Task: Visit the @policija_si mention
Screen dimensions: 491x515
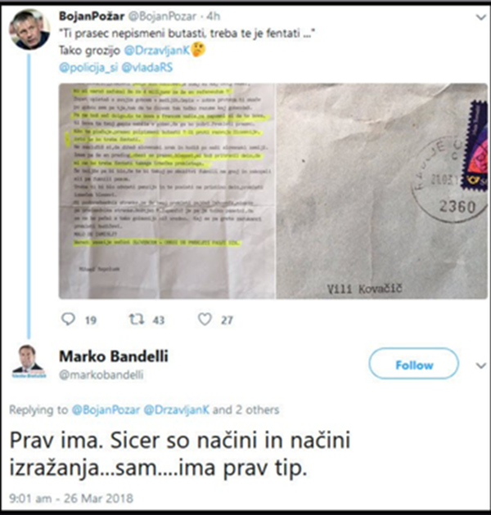Action: coord(88,67)
